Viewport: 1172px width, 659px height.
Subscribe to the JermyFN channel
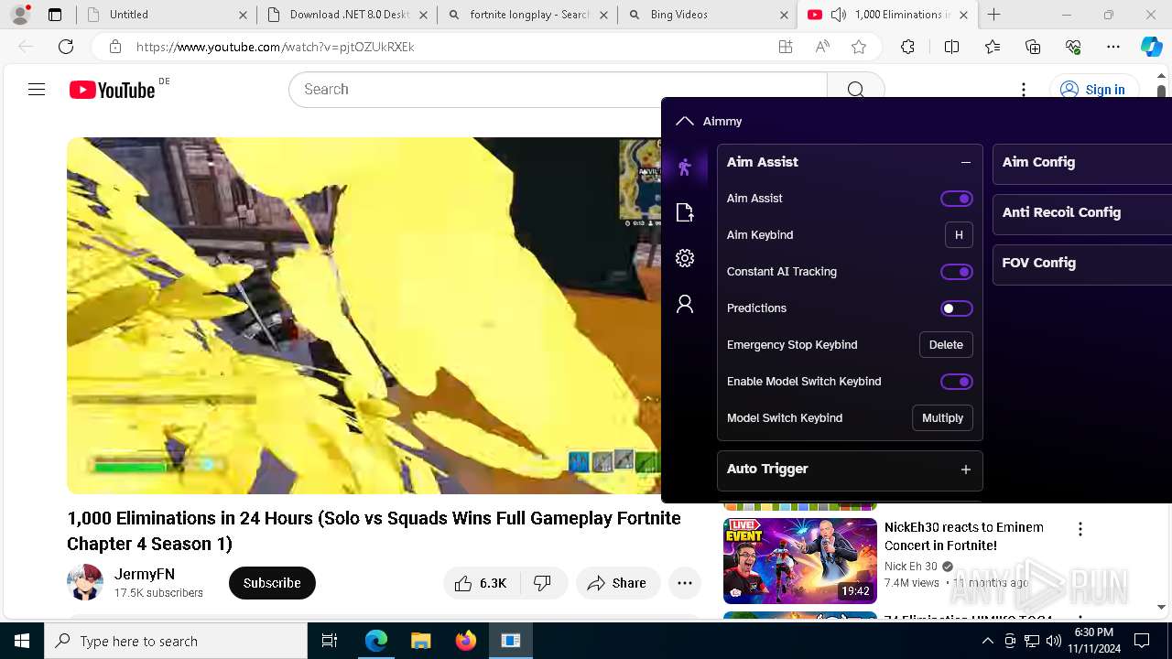272,583
